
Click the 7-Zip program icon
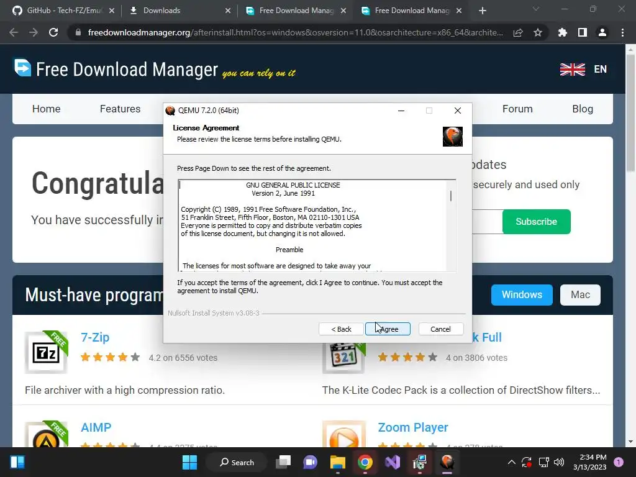[x=46, y=352]
